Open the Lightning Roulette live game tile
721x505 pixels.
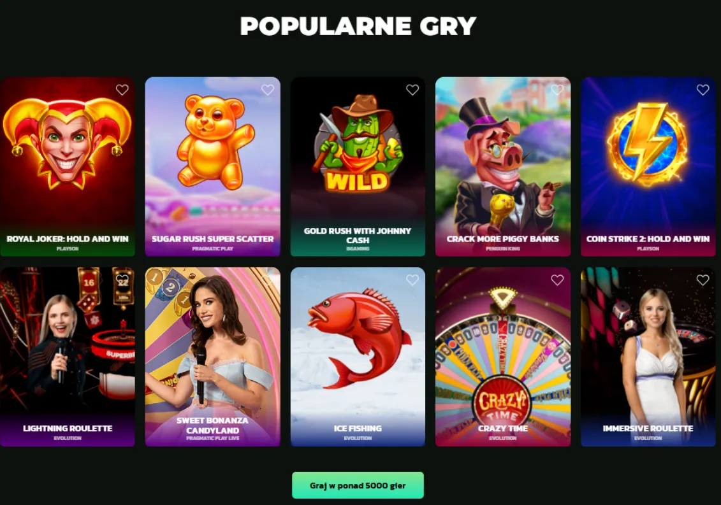(68, 357)
